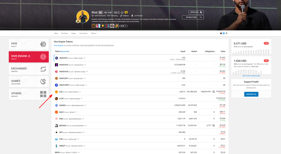
Task: Switch to the card layout view icon
Action: pos(221,33)
